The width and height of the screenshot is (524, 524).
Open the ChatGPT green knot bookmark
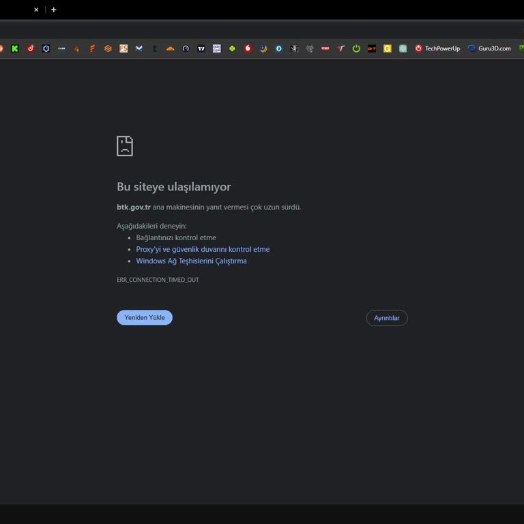[403, 48]
